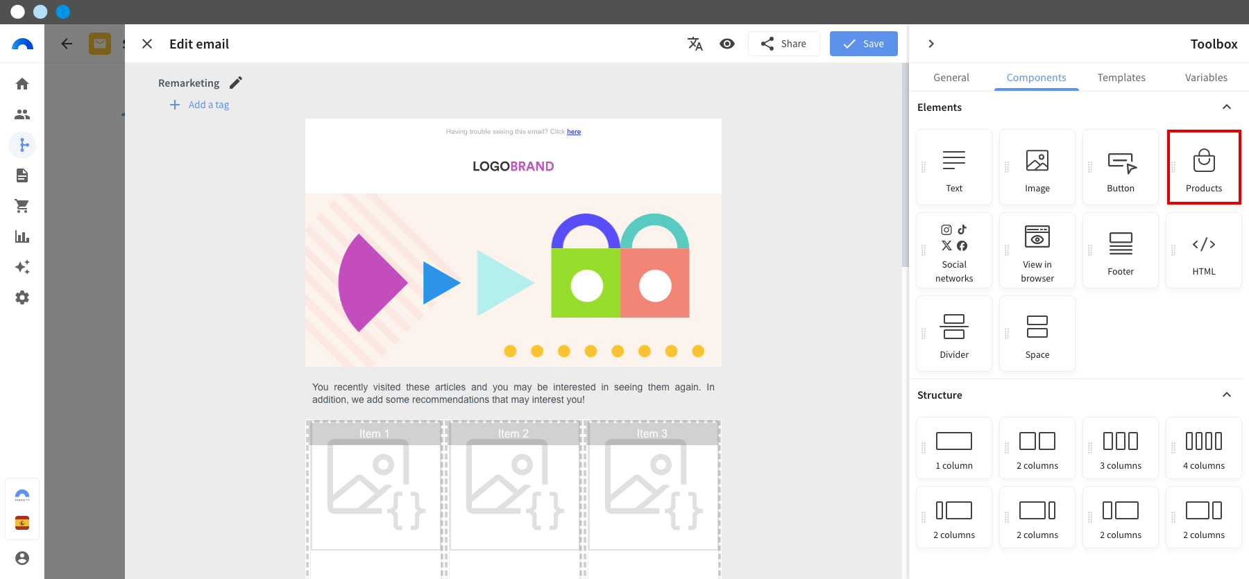Collapse the Toolbox panel with the chevron
The image size is (1249, 579).
pos(931,44)
